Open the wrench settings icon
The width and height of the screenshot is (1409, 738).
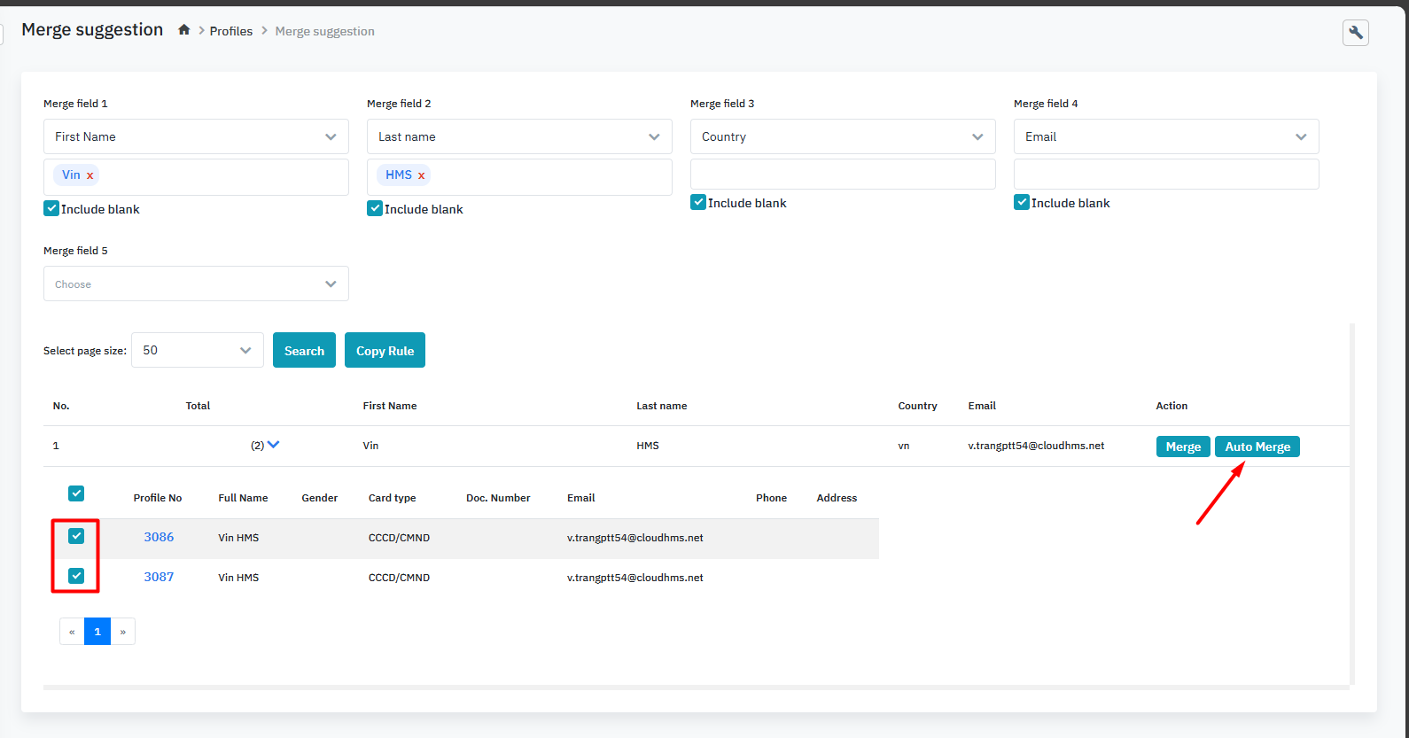click(1355, 33)
